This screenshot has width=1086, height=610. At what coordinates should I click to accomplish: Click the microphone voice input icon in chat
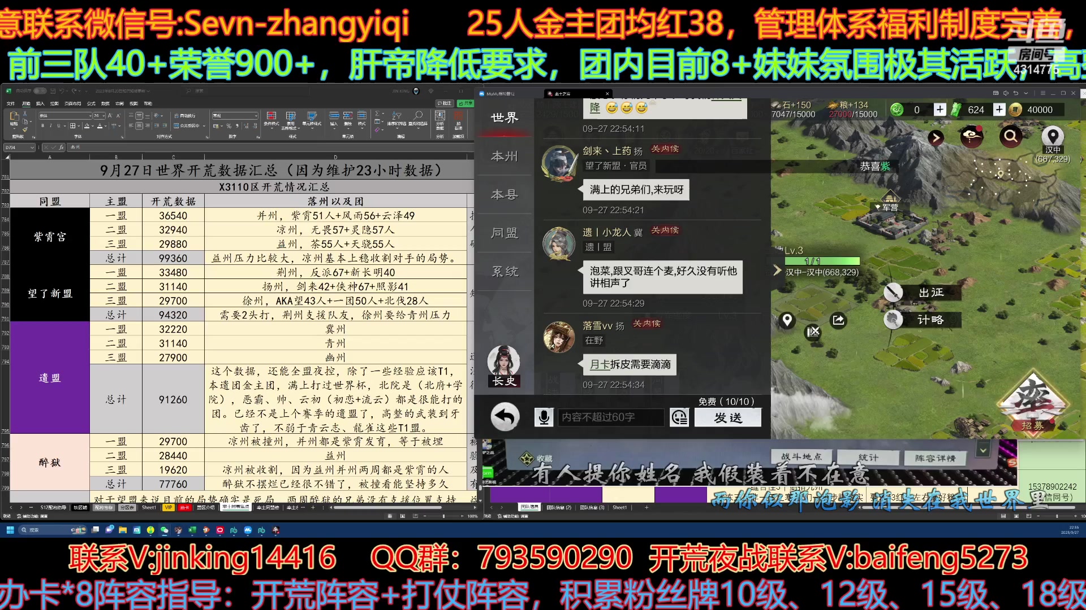pyautogui.click(x=544, y=417)
